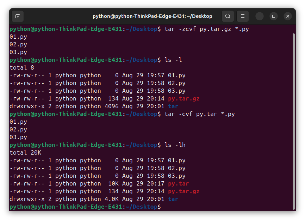The image size is (305, 221).
Task: Click the blue 'tar' directory on the 4096 row
Action: click(x=173, y=106)
